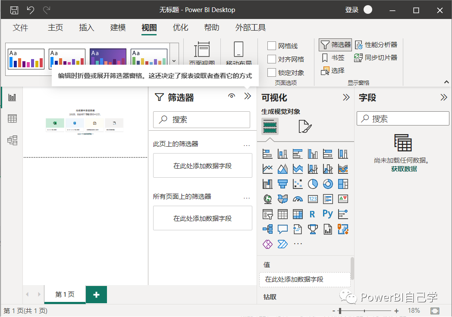
Task: Toggle the 选择 pane
Action: tap(333, 71)
